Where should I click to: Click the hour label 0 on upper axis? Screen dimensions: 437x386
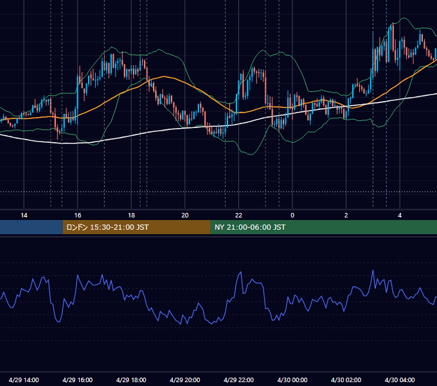tap(292, 216)
